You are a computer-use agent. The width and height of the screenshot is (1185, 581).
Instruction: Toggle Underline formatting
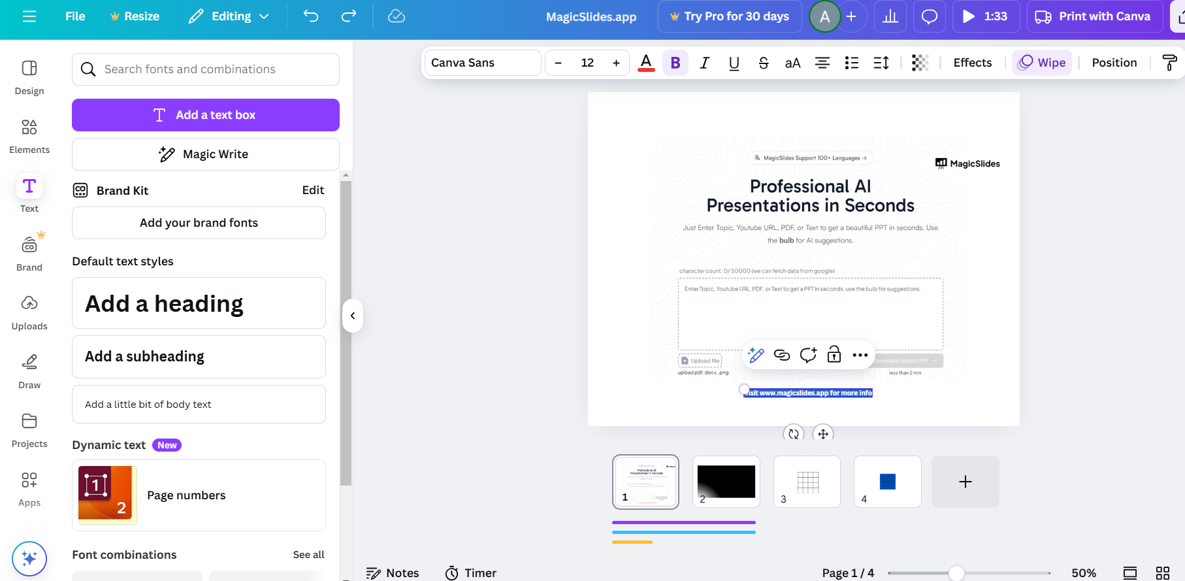point(734,63)
